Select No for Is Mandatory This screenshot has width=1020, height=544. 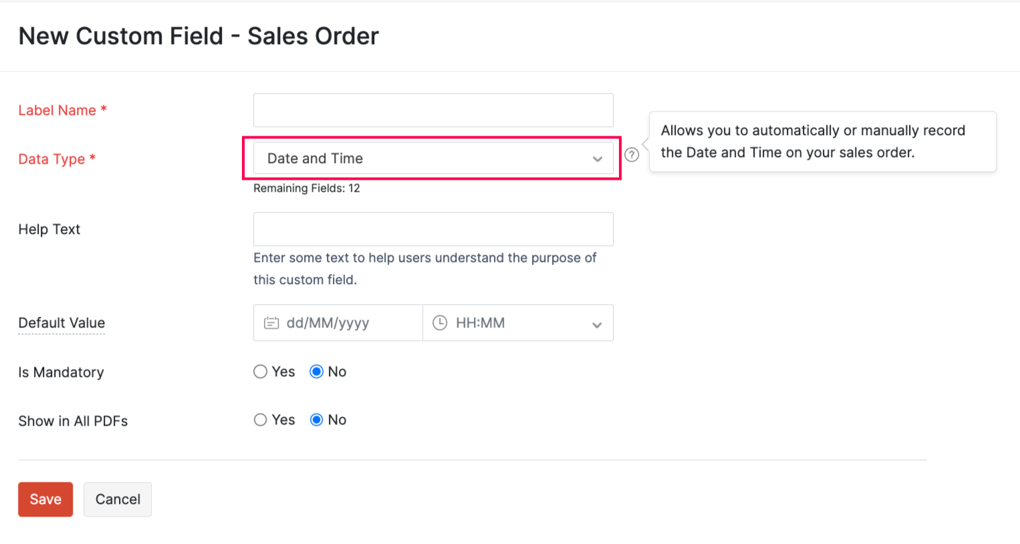click(x=317, y=372)
